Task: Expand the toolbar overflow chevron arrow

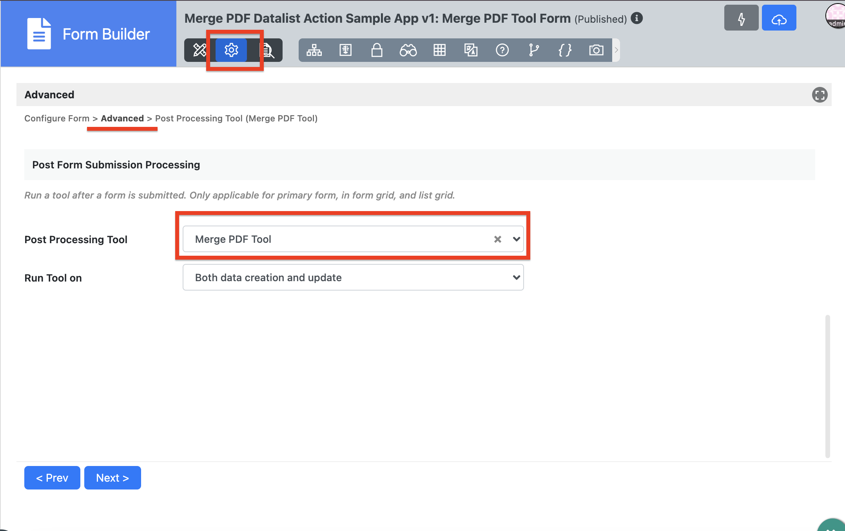Action: point(616,50)
